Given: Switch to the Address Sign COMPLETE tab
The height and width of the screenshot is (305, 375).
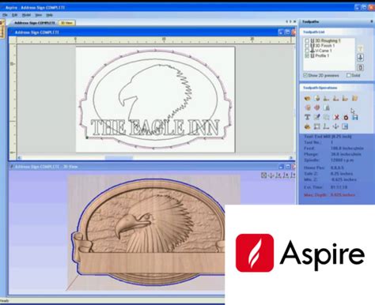Looking at the screenshot, I should (34, 23).
